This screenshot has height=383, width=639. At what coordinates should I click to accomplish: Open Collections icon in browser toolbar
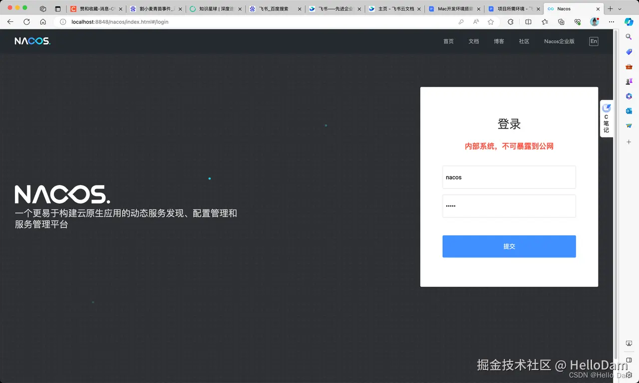tap(561, 22)
